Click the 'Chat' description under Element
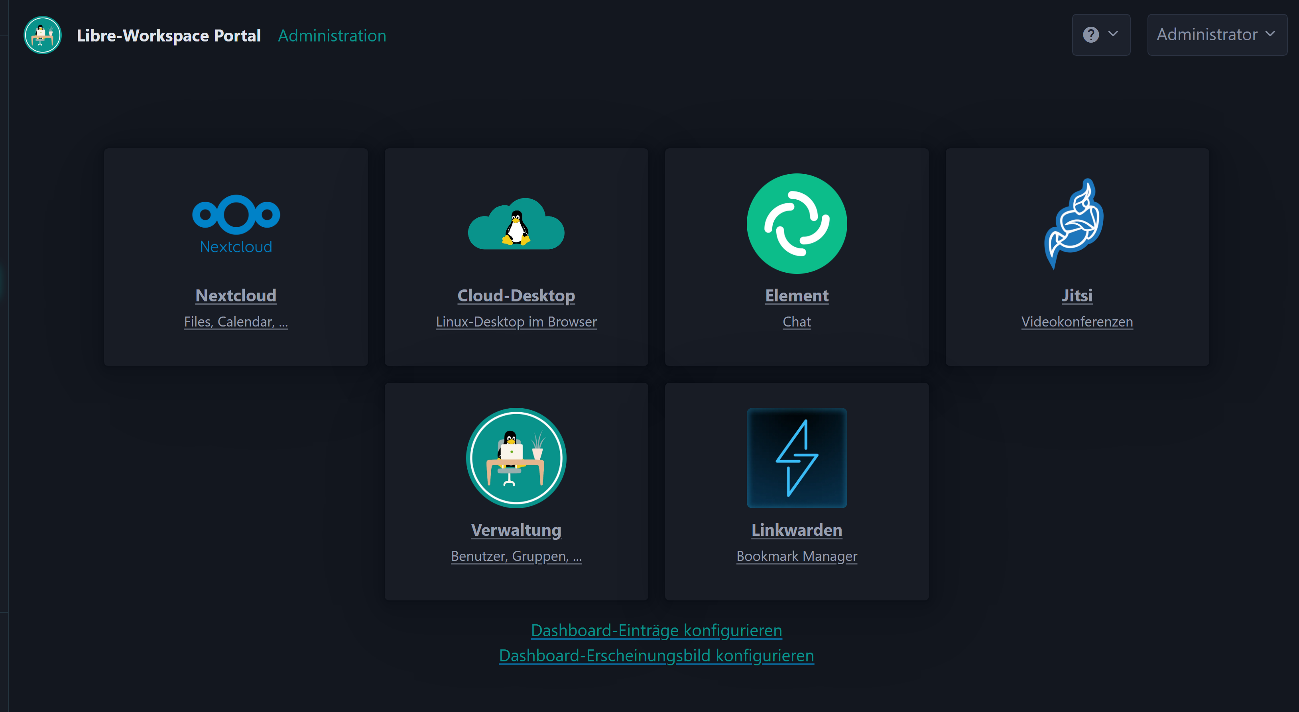 click(797, 322)
